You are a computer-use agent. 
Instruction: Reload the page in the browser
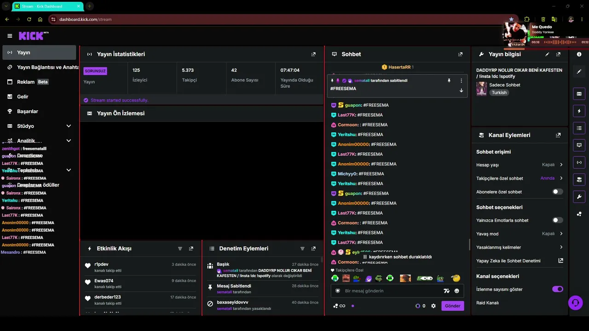[29, 19]
